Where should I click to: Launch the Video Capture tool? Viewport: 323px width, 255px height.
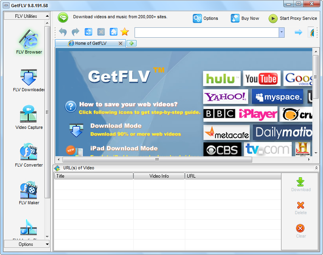coord(28,117)
